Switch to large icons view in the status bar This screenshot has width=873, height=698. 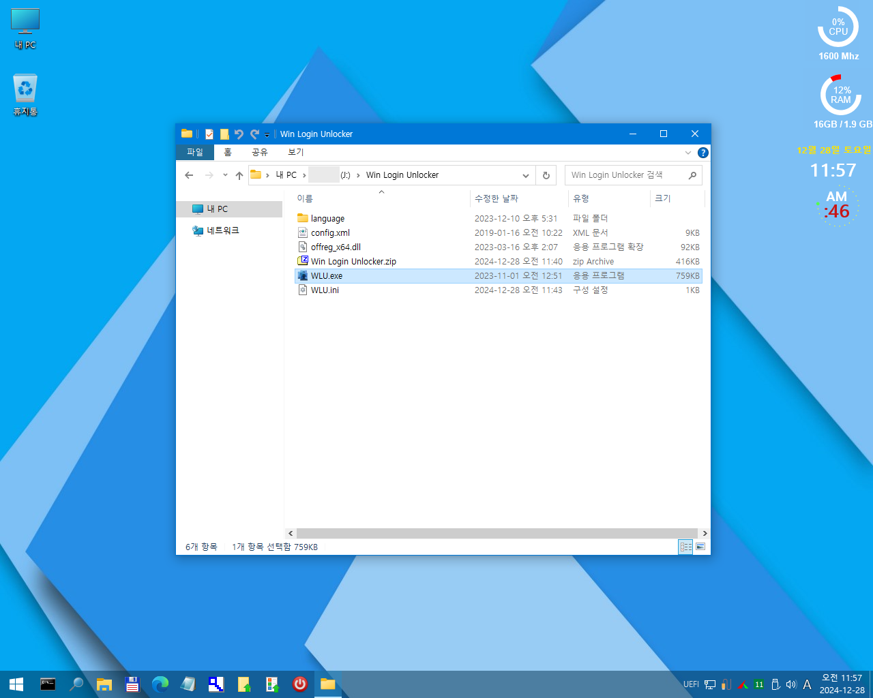tap(700, 547)
